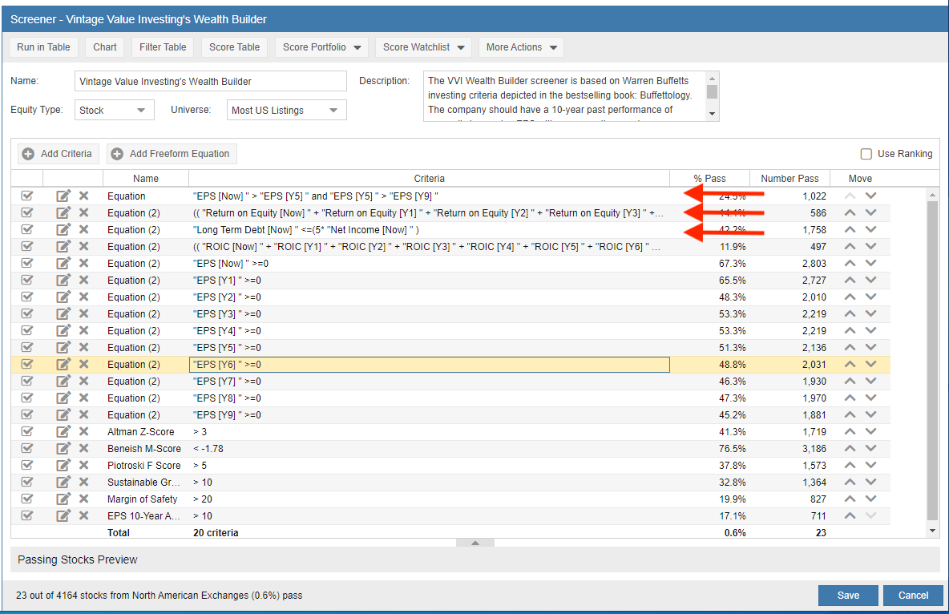Expand the Score Portfolio dropdown

[321, 47]
